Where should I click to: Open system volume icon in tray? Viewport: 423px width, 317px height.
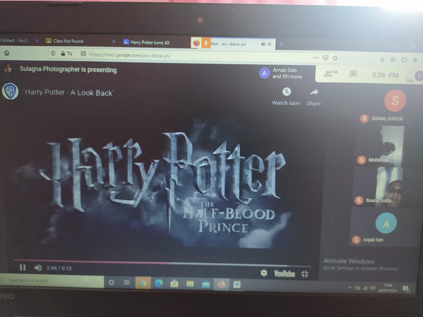[372, 288]
